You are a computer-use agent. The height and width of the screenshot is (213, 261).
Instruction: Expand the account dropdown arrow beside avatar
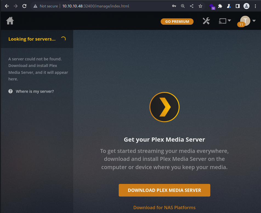pyautogui.click(x=254, y=21)
